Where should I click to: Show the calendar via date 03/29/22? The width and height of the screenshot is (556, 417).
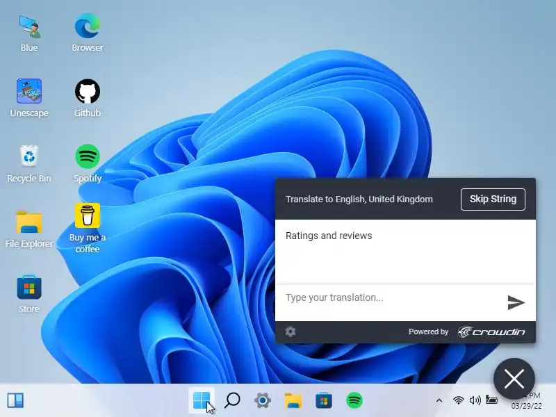(x=527, y=406)
